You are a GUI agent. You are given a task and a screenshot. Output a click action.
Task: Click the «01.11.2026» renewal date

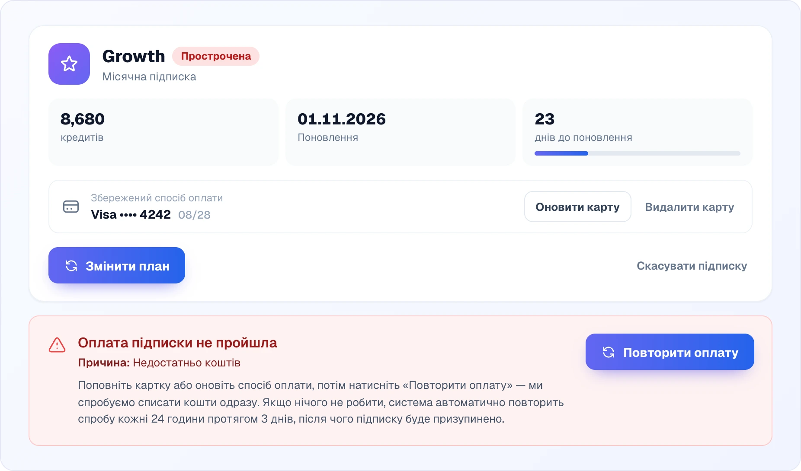(x=342, y=119)
